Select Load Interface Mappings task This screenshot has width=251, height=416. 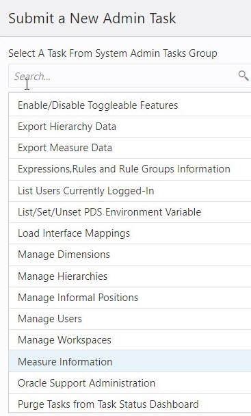point(130,233)
